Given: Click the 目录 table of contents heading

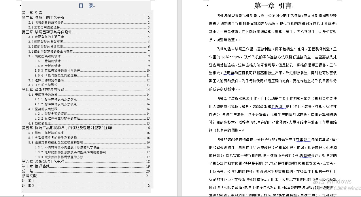Looking at the screenshot, I should [x=87, y=6].
